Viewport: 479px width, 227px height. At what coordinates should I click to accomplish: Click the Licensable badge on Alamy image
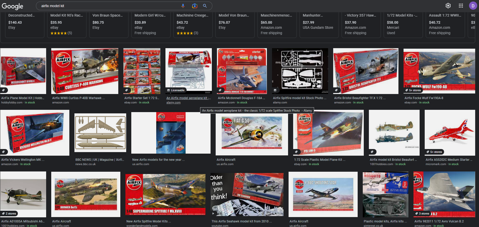pyautogui.click(x=176, y=90)
